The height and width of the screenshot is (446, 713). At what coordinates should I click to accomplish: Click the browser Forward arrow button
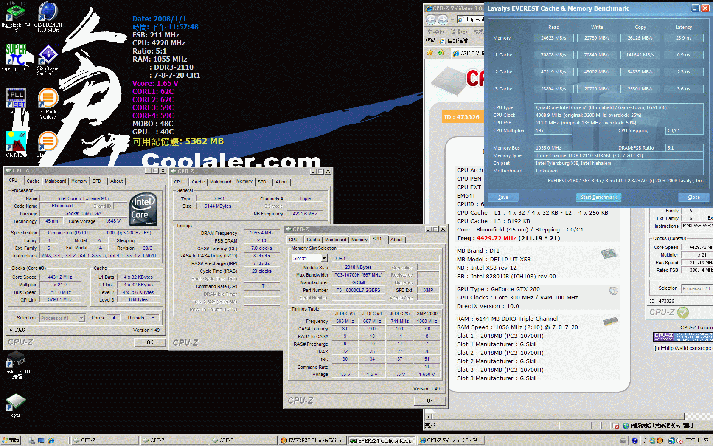coord(443,20)
